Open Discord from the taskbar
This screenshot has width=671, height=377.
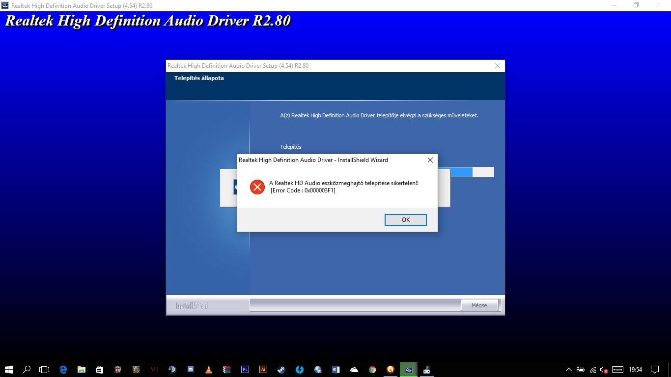click(x=190, y=370)
